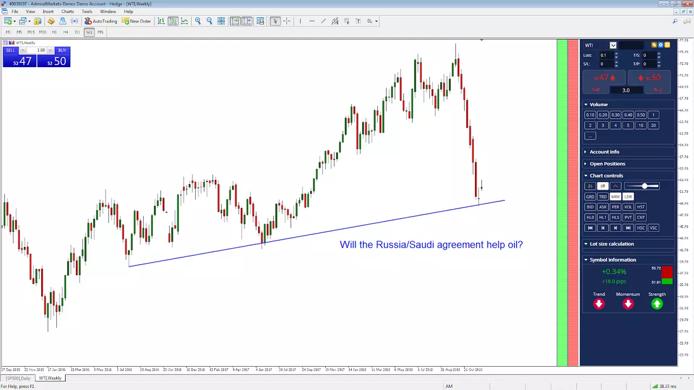
Task: Click the zoom out magnifier icon
Action: point(210,21)
